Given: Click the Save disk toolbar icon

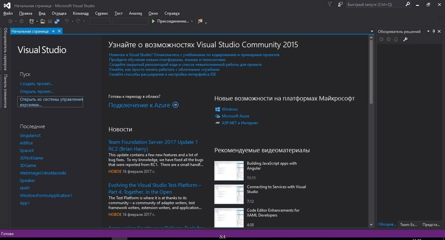Looking at the screenshot, I should click(50, 21).
